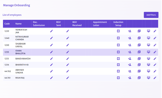Edit Doc. Submission for Rishi Raj
This screenshot has width=162, height=98.
pyautogui.click(x=51, y=78)
